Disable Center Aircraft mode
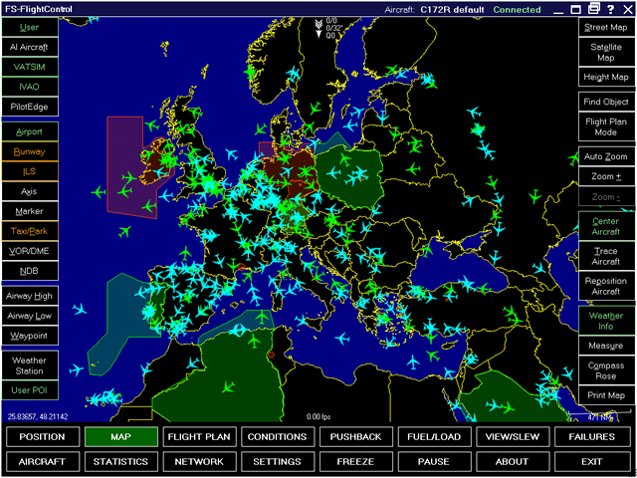This screenshot has width=637, height=478. click(606, 225)
